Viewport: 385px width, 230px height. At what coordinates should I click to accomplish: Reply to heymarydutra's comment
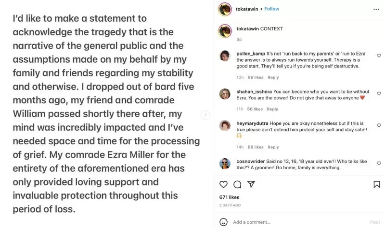(x=273, y=147)
